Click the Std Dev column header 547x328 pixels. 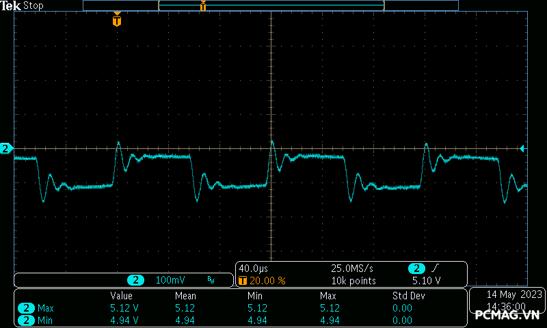pyautogui.click(x=408, y=296)
